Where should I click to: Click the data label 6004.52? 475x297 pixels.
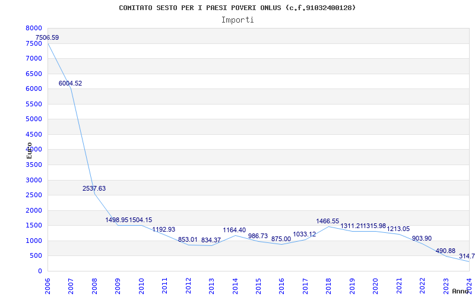tap(70, 83)
